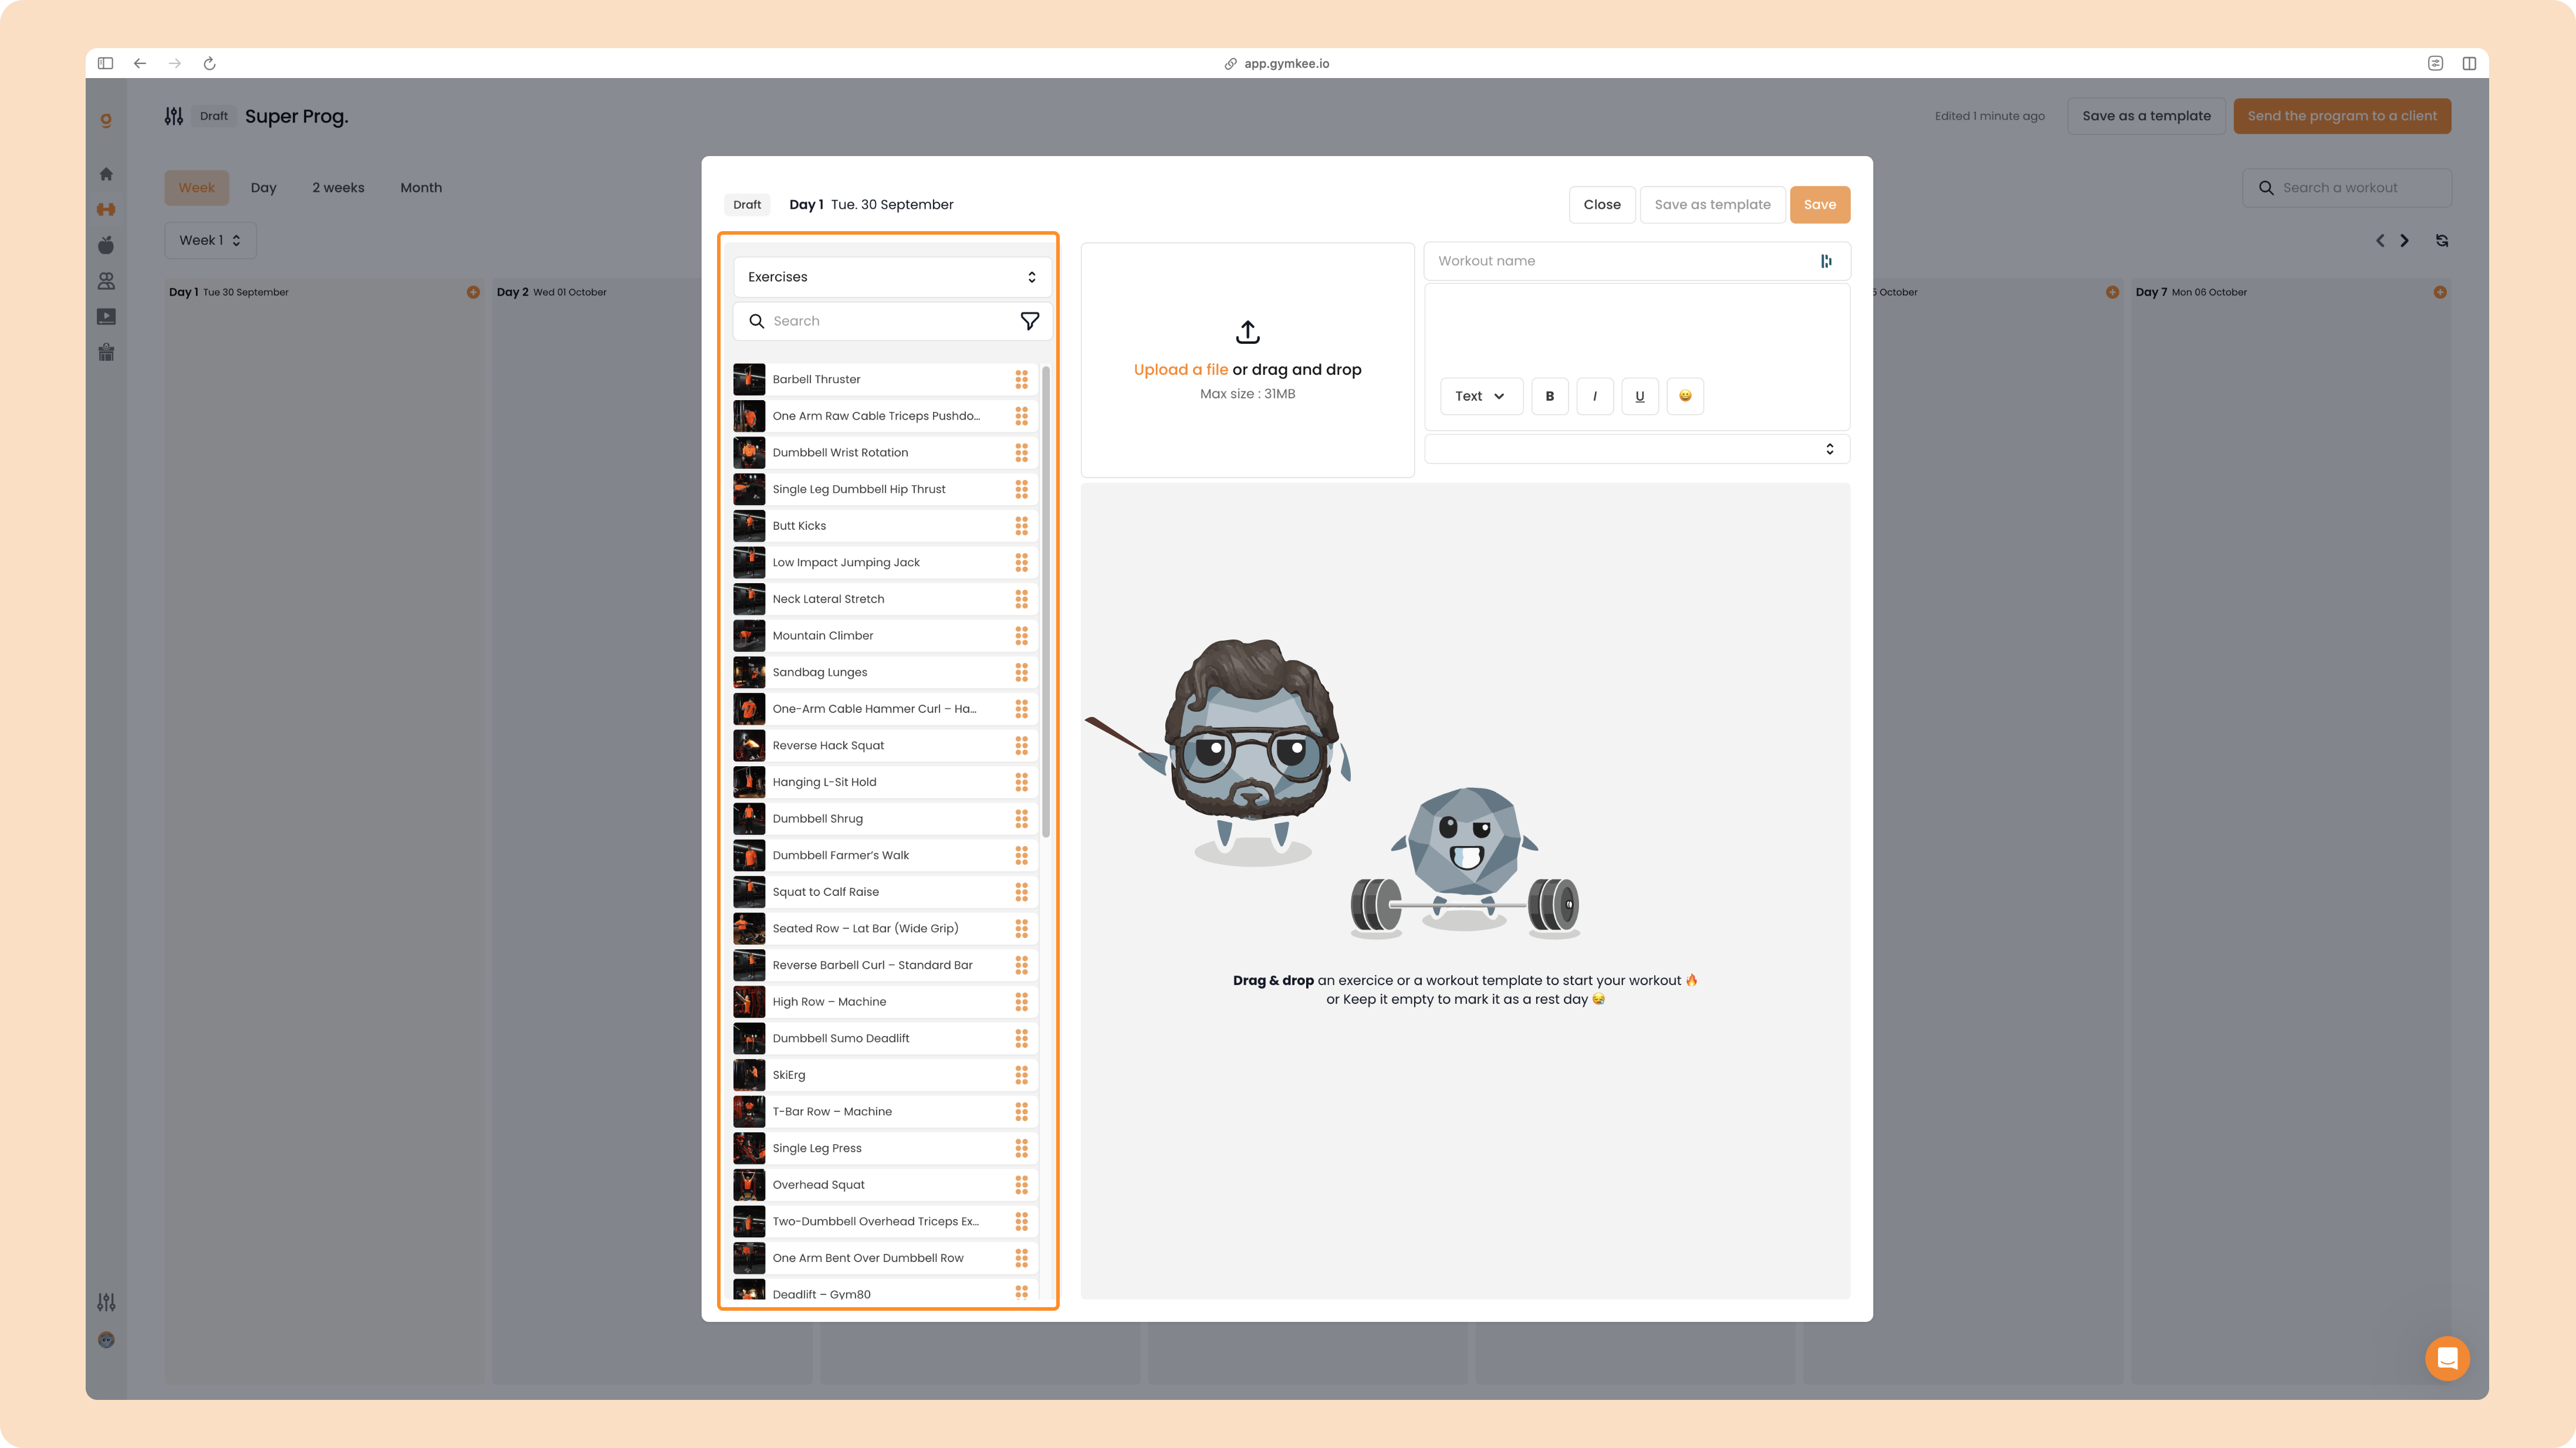The height and width of the screenshot is (1448, 2576).
Task: Open settings sliders icon at sidebar bottom
Action: point(106,1302)
